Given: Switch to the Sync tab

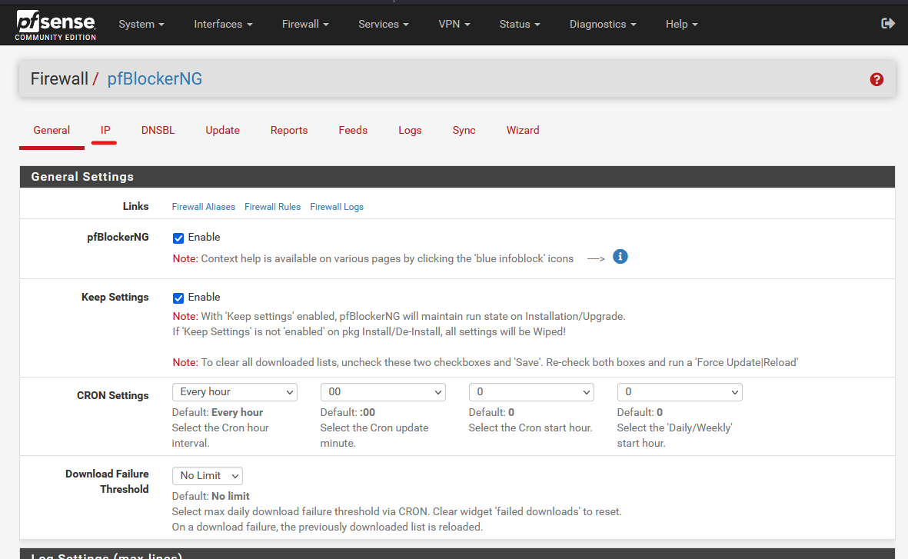Looking at the screenshot, I should coord(464,131).
